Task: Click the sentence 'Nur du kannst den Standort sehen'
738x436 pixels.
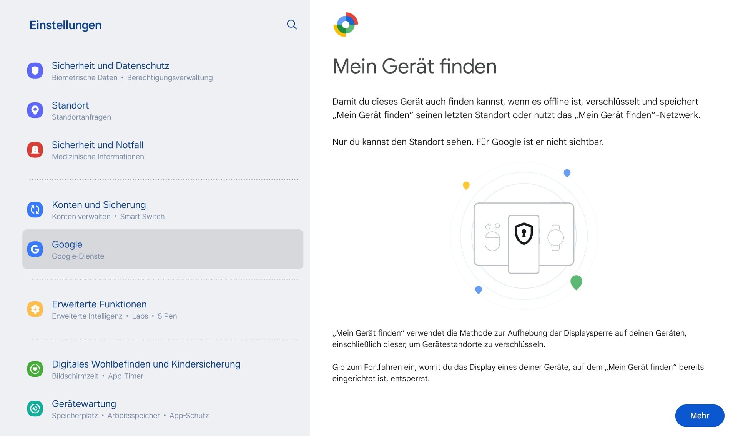Action: (x=403, y=142)
